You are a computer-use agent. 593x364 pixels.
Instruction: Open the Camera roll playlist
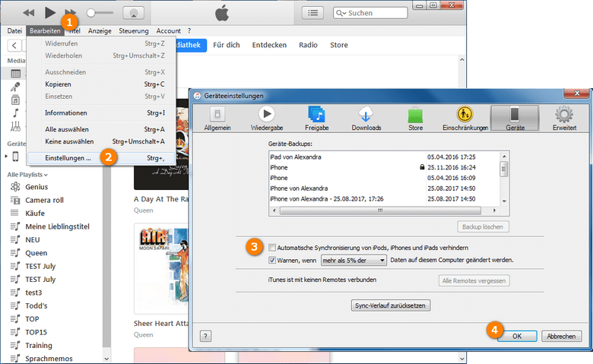pyautogui.click(x=44, y=200)
